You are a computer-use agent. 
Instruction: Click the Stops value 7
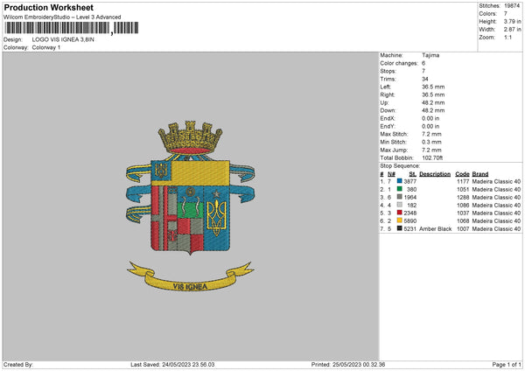pyautogui.click(x=423, y=72)
